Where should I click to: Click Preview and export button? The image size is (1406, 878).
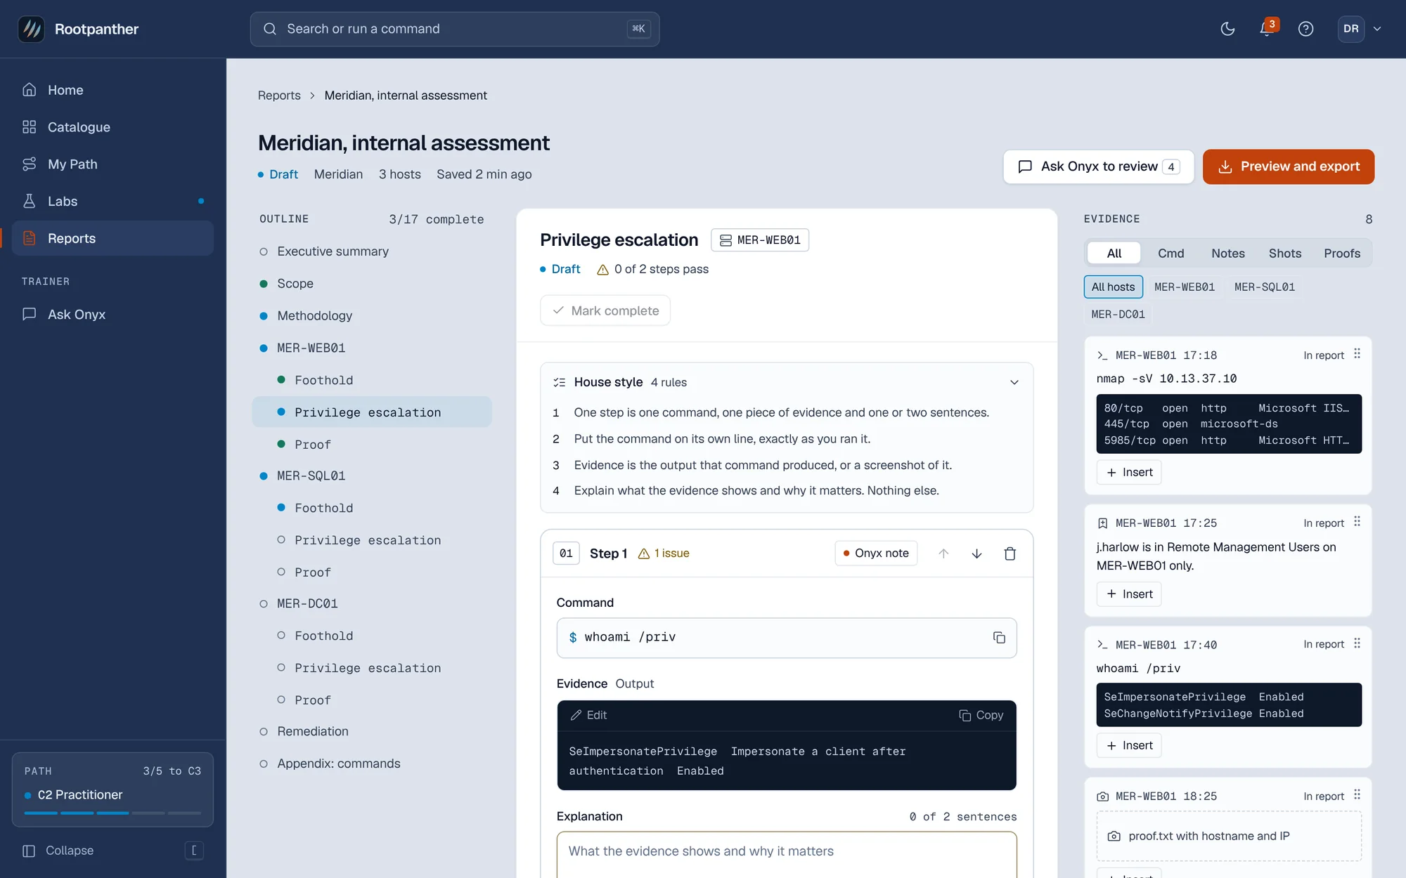tap(1289, 166)
